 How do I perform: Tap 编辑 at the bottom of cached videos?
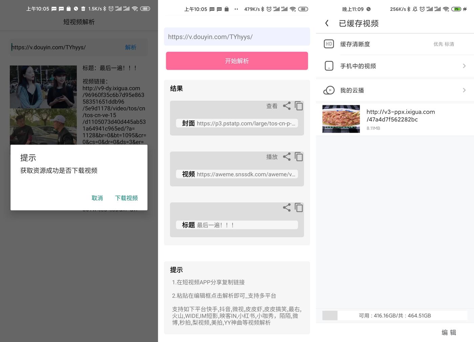pos(449,333)
